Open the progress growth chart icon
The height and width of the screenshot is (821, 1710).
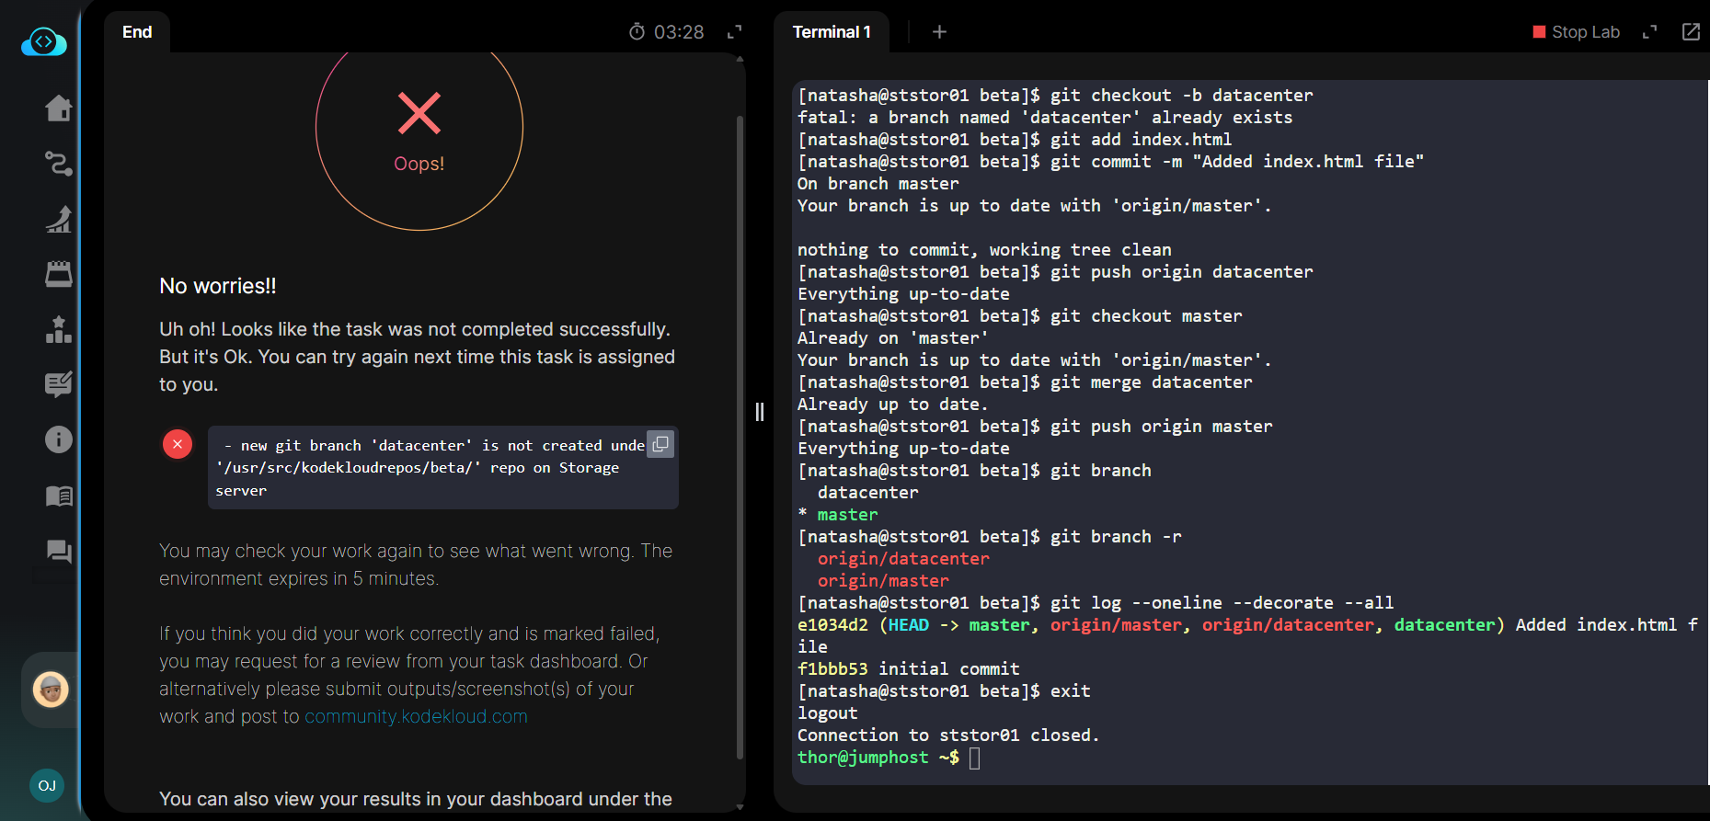59,219
